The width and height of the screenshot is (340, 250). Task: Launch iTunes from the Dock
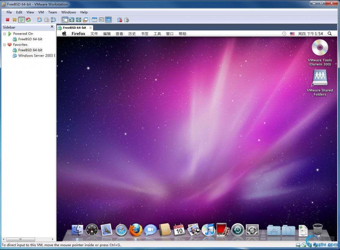[208, 230]
